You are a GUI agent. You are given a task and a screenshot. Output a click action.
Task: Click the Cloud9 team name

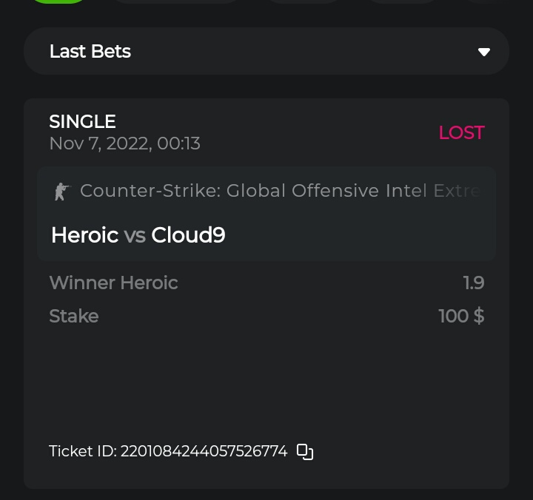point(188,235)
